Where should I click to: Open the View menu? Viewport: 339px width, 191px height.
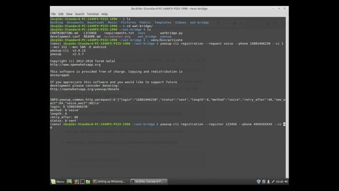[x=69, y=14]
